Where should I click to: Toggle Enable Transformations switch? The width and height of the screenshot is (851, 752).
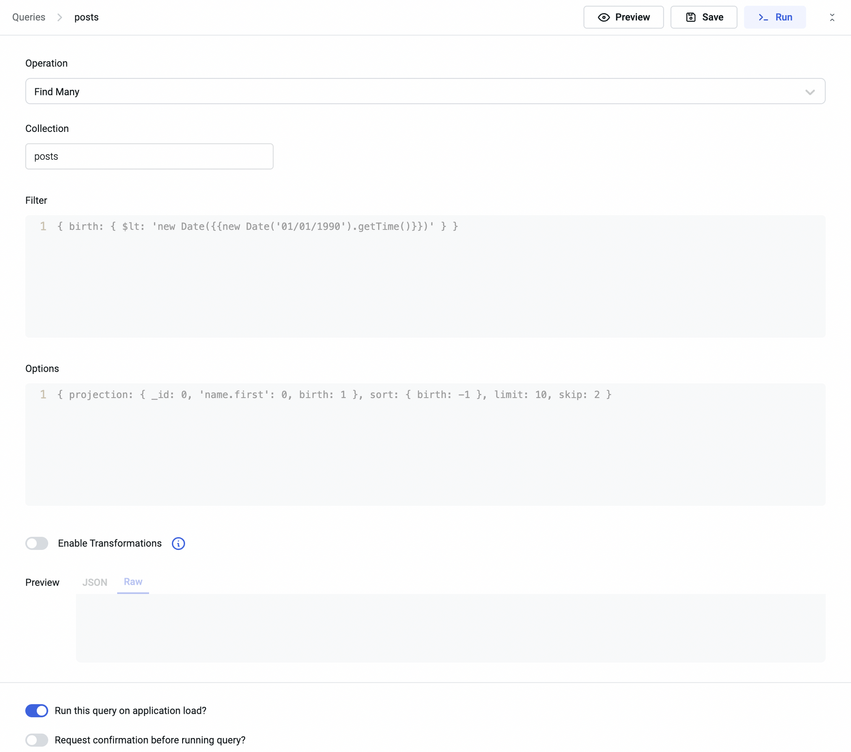click(x=37, y=543)
